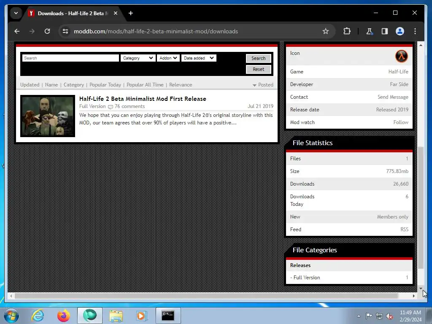Open the Category dropdown filter
The image size is (432, 324).
coord(138,58)
